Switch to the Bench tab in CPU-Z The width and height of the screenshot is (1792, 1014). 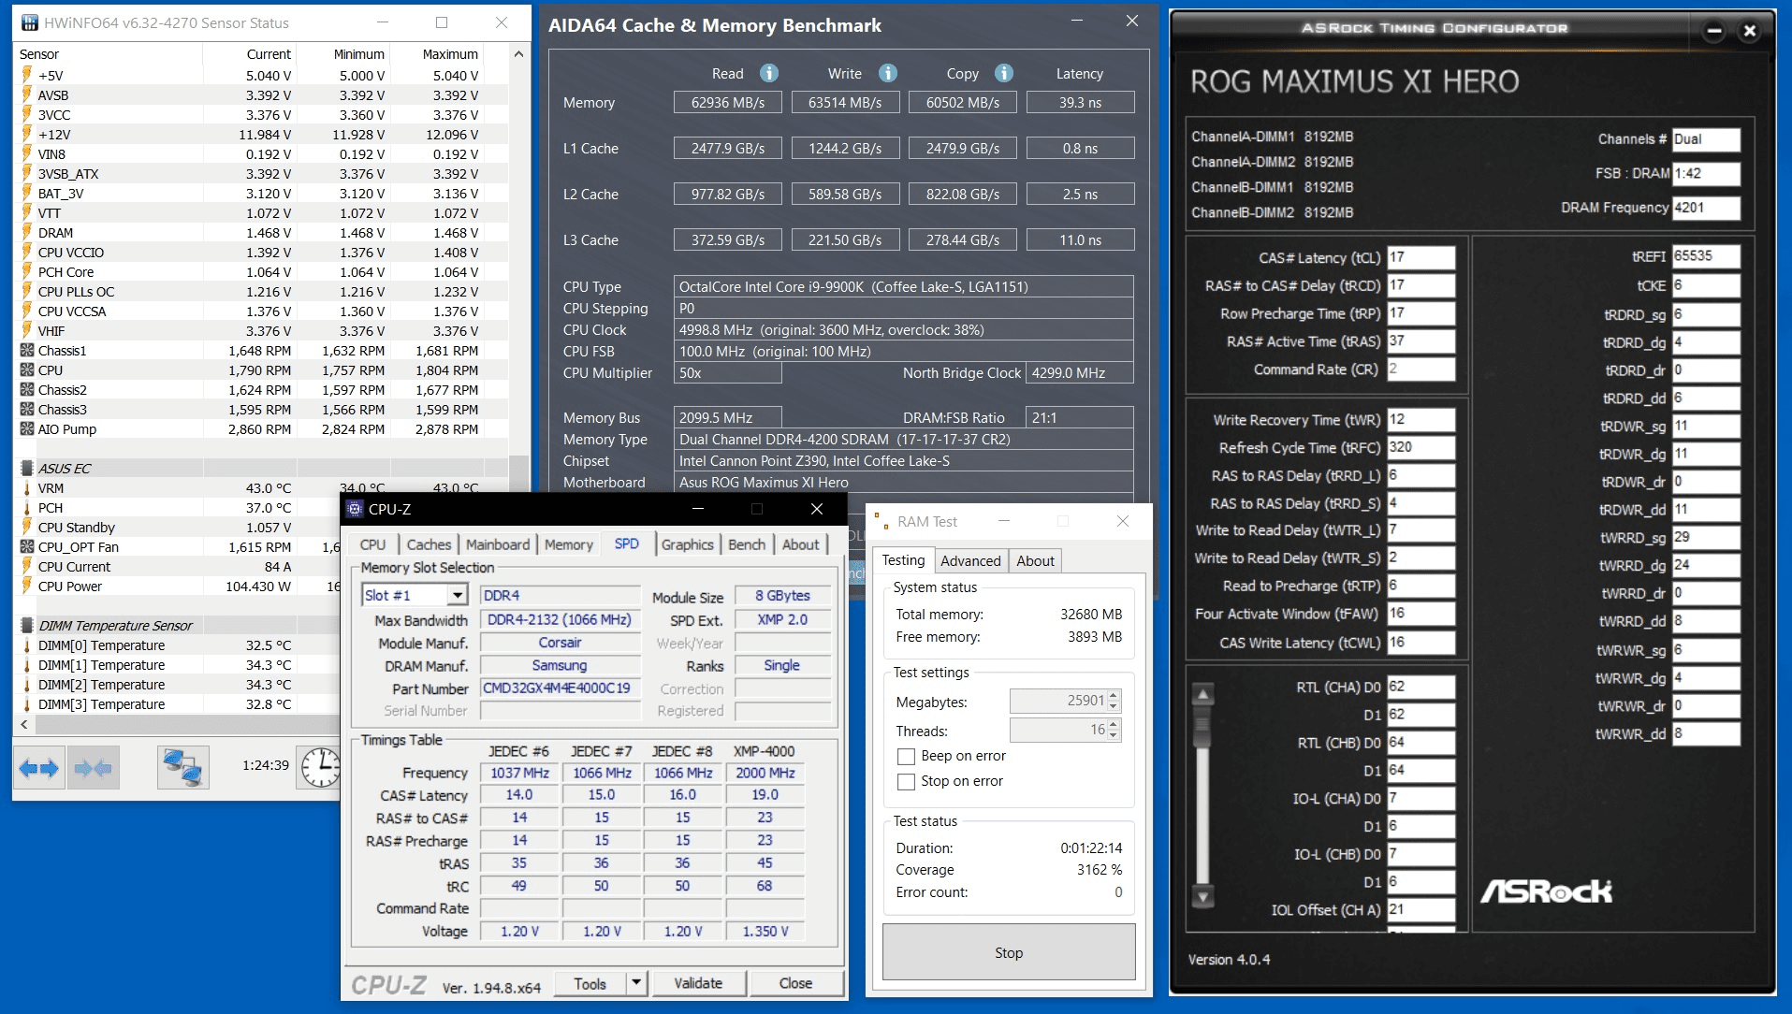click(x=746, y=544)
